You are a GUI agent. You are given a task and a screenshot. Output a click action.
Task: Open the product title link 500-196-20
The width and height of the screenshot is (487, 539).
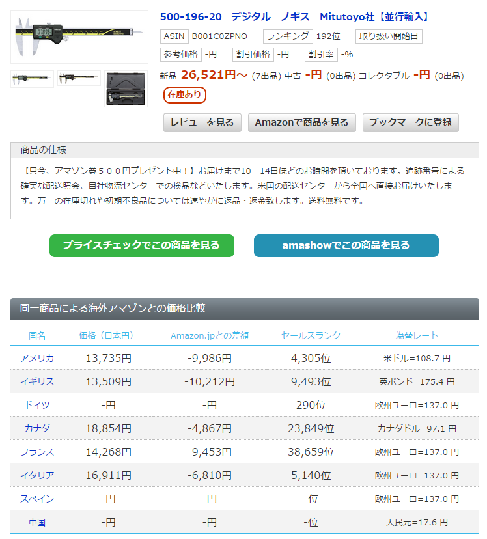294,16
